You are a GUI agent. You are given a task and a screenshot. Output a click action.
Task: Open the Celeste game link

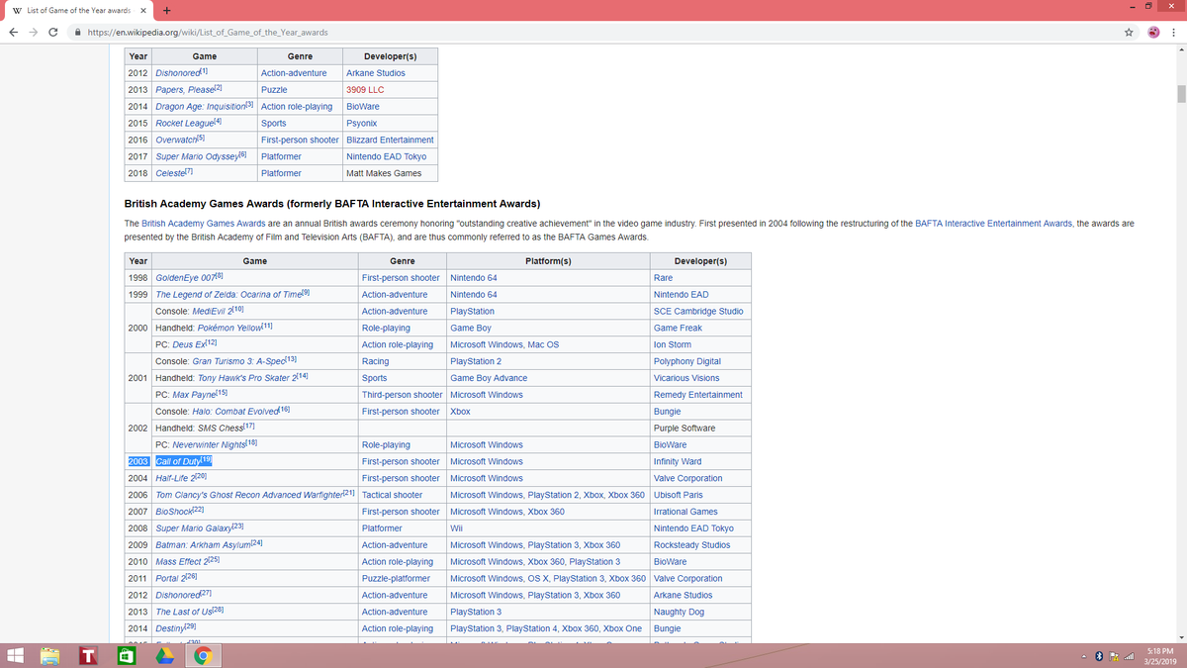(172, 174)
